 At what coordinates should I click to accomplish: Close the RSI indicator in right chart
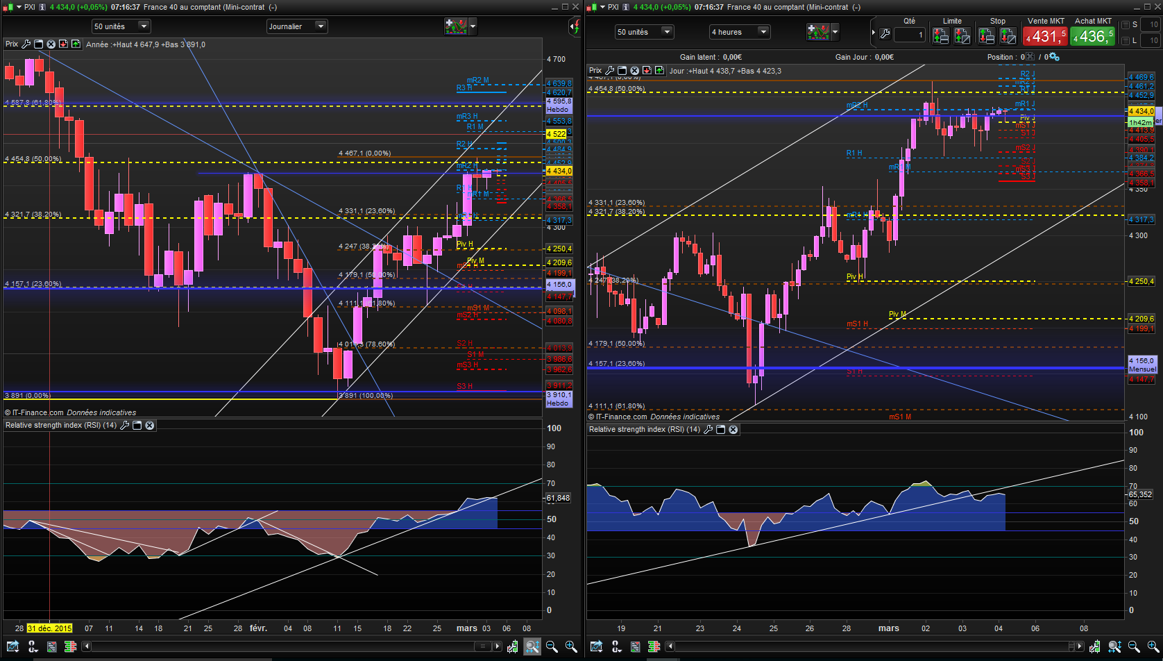click(x=733, y=429)
